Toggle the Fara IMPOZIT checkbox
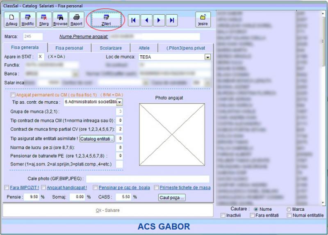 tap(7, 188)
